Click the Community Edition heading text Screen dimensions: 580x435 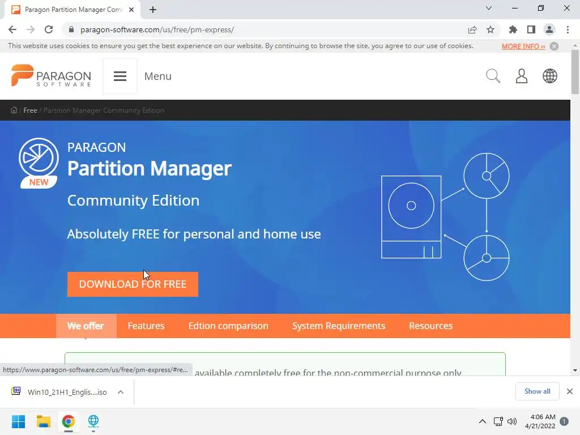pyautogui.click(x=133, y=201)
